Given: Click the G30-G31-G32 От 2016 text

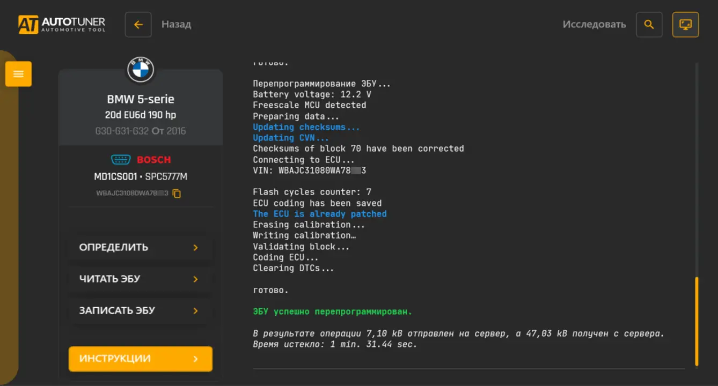Looking at the screenshot, I should (141, 131).
